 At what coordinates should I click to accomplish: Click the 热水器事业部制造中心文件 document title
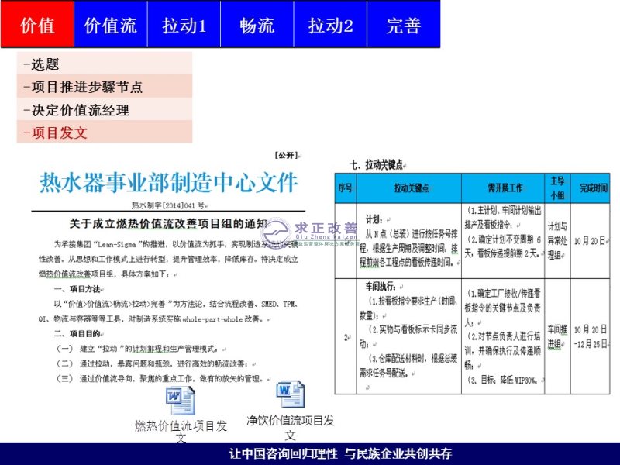coord(168,183)
